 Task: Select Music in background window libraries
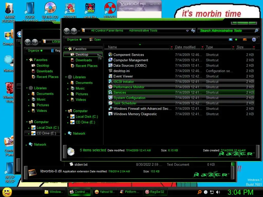41,100
